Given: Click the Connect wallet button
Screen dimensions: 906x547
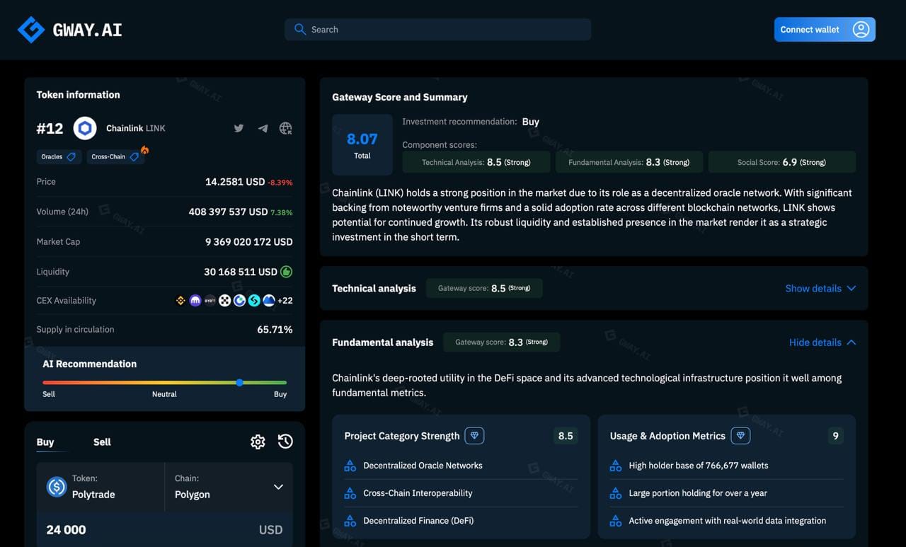Looking at the screenshot, I should coord(825,29).
